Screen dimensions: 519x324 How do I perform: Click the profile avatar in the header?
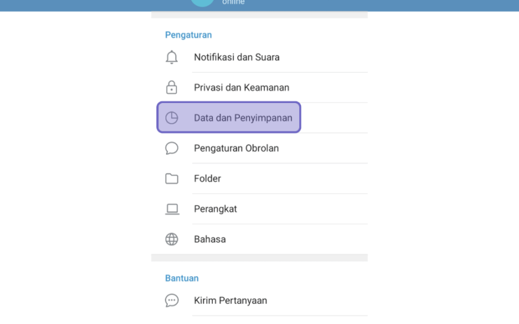tap(202, 3)
